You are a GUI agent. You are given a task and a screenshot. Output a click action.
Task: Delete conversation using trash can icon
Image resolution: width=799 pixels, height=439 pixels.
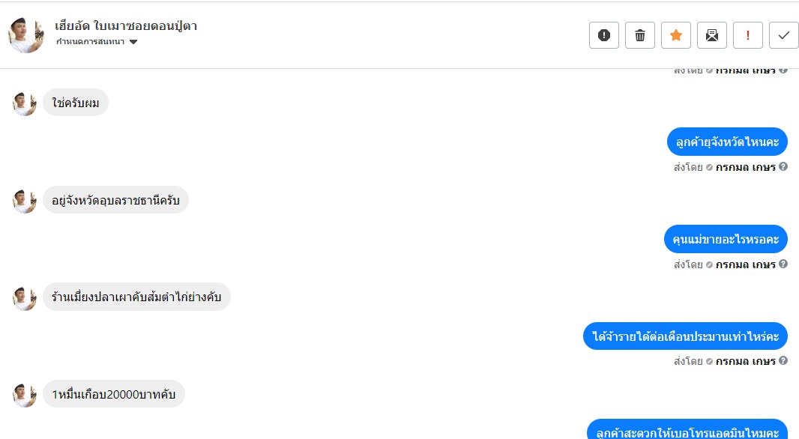(640, 35)
